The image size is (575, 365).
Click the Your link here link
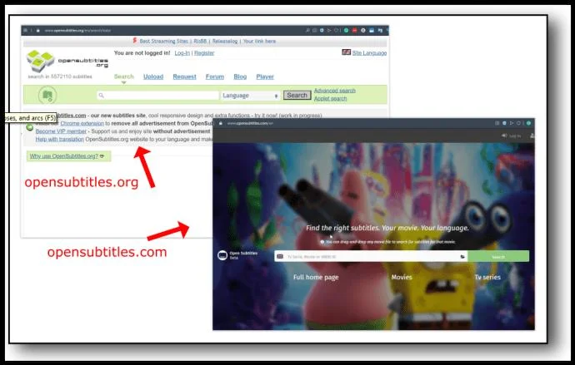(259, 41)
